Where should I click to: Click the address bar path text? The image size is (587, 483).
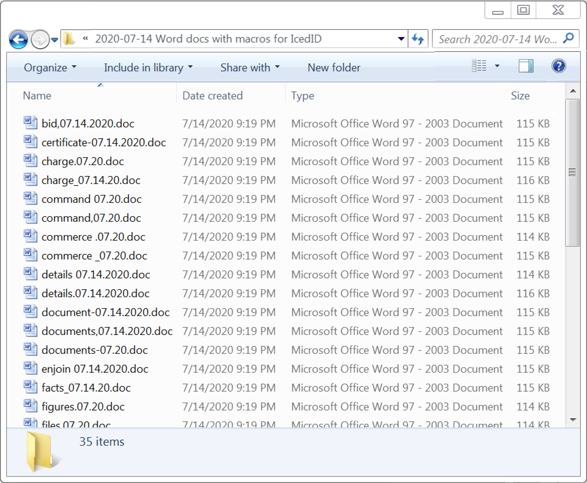tap(208, 38)
